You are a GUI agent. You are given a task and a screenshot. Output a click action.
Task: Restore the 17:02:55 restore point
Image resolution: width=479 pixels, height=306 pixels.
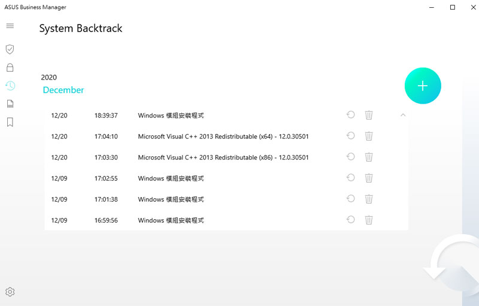[351, 178]
